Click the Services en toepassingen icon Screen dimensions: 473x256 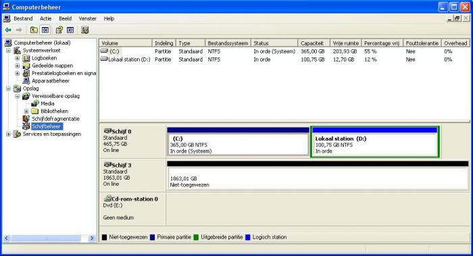click(x=18, y=134)
